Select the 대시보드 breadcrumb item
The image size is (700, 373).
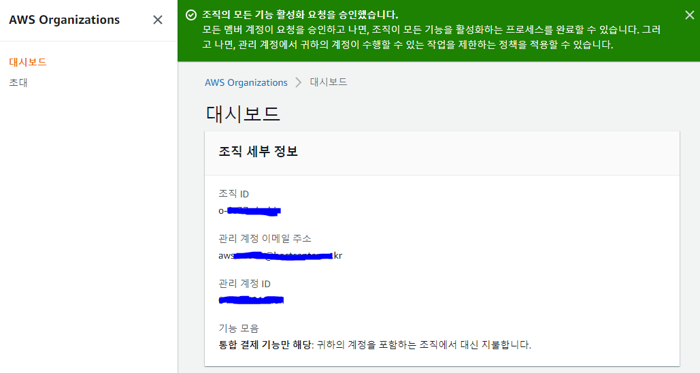[329, 82]
